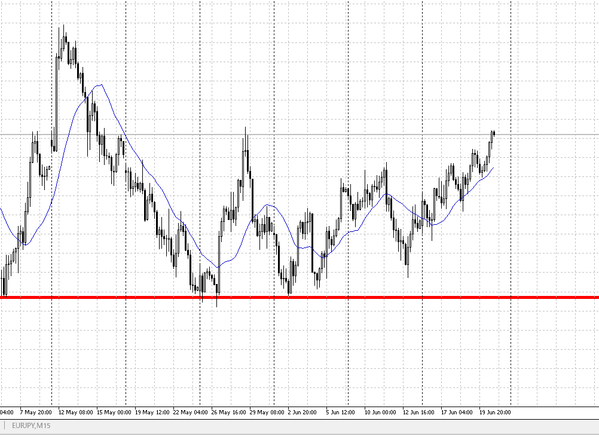Click the 19 May 12:00 time label

click(x=152, y=413)
